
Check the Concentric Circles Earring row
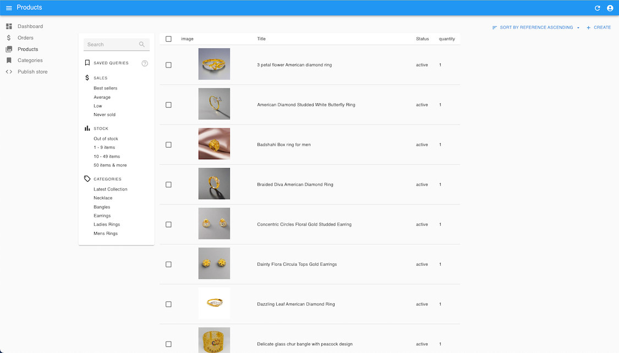168,225
